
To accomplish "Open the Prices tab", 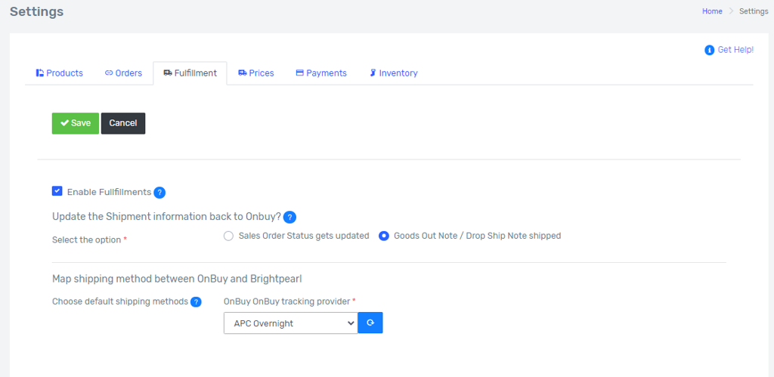I will click(x=255, y=73).
